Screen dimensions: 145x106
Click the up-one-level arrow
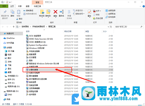pyautogui.click(x=14, y=27)
